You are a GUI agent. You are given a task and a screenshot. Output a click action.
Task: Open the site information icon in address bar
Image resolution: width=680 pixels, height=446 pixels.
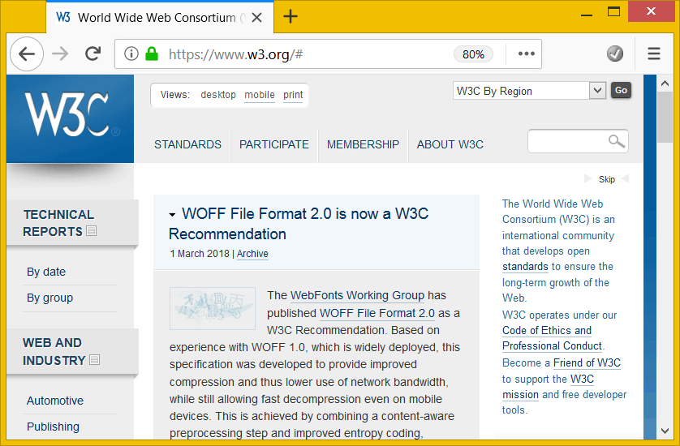point(131,54)
